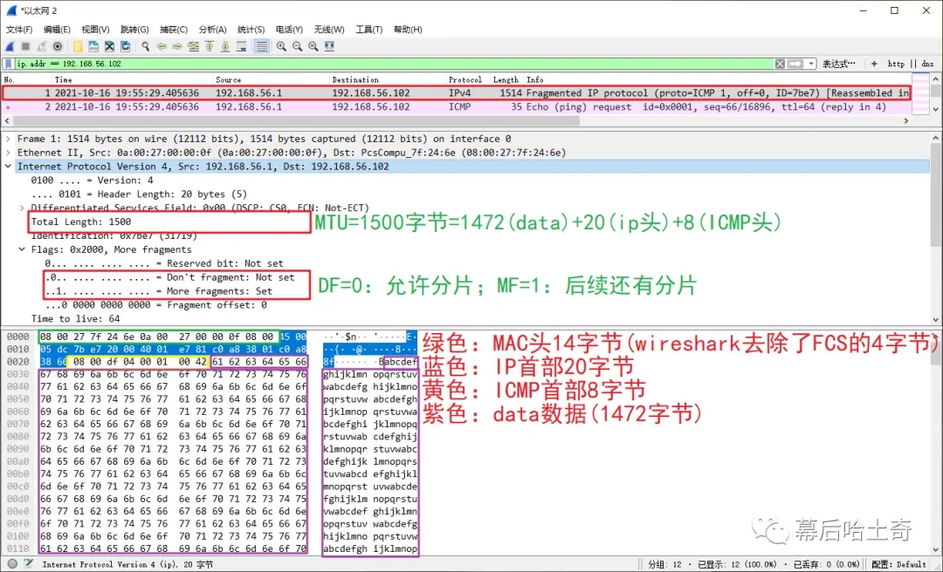Zoom in on packet text

(x=281, y=46)
